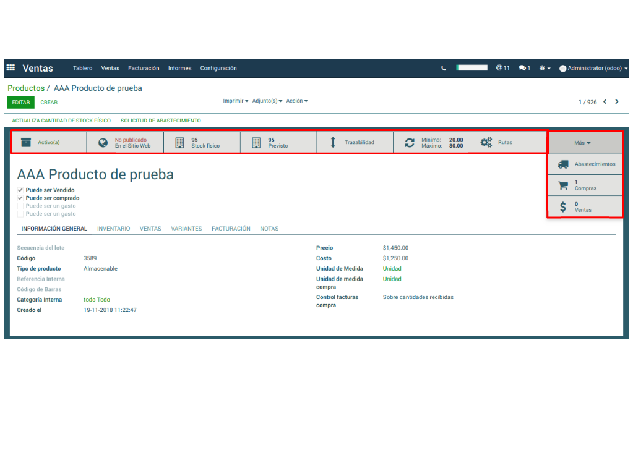This screenshot has height=474, width=633.
Task: Open Abastecimientos truck icon
Action: point(562,164)
